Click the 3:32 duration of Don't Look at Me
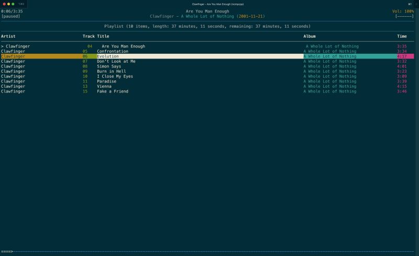Screen dimensions: 419x256 [x=402, y=61]
